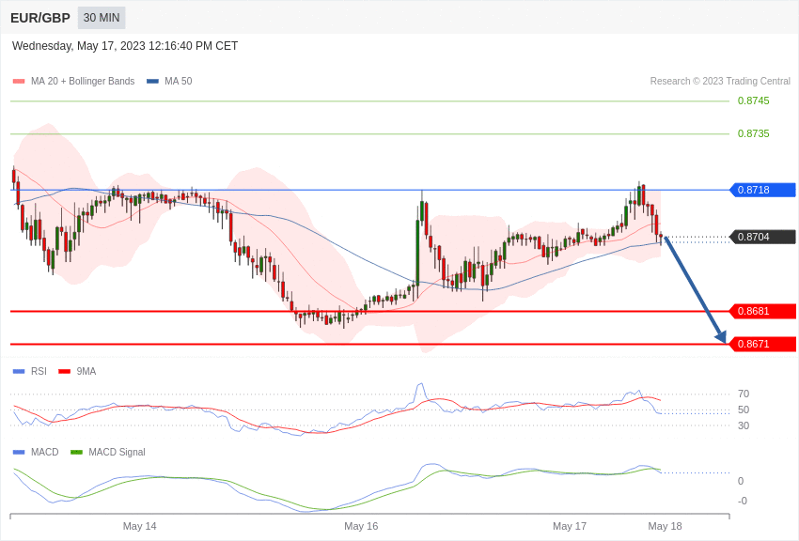The height and width of the screenshot is (541, 799).
Task: Click the May 14 date axis label
Action: pyautogui.click(x=140, y=526)
